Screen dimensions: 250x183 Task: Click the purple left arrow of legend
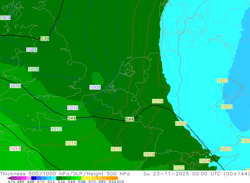point(9,178)
